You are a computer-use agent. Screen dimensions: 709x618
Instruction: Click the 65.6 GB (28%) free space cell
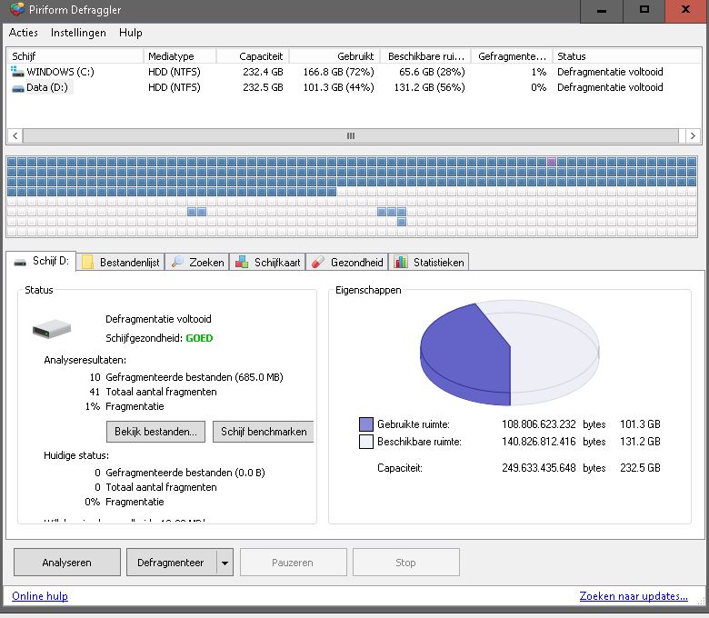click(432, 72)
